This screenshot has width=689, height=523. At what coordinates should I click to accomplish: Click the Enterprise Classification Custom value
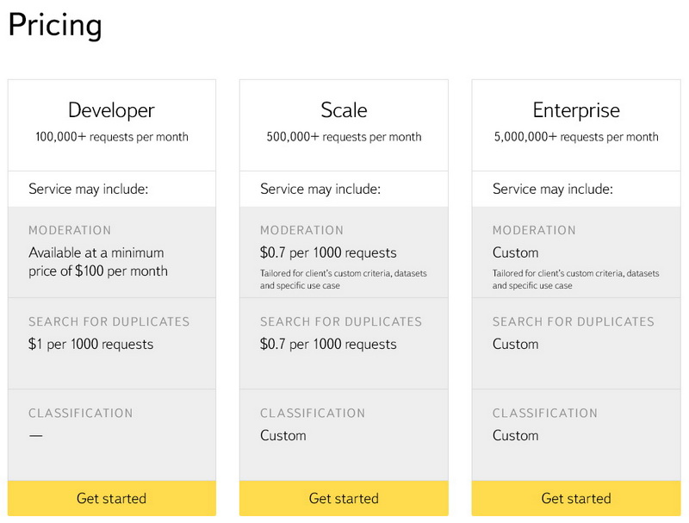pyautogui.click(x=515, y=436)
